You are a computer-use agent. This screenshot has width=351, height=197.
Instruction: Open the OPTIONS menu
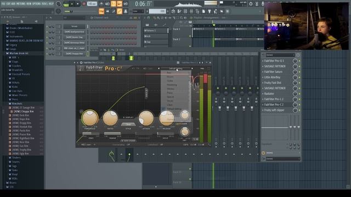37,4
